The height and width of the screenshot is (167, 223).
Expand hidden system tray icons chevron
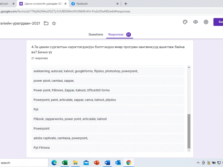(198, 163)
